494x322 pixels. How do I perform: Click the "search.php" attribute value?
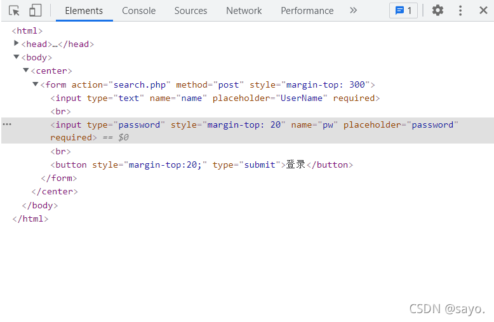point(139,84)
